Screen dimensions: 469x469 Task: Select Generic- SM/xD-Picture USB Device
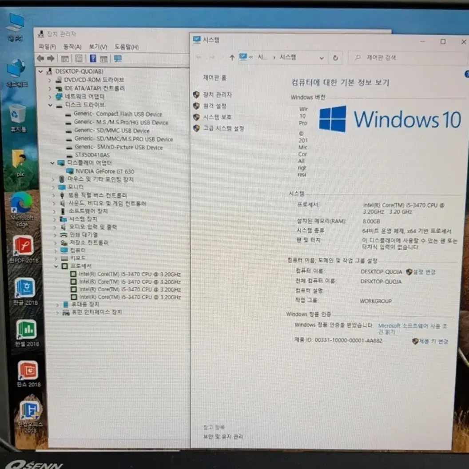(x=119, y=147)
